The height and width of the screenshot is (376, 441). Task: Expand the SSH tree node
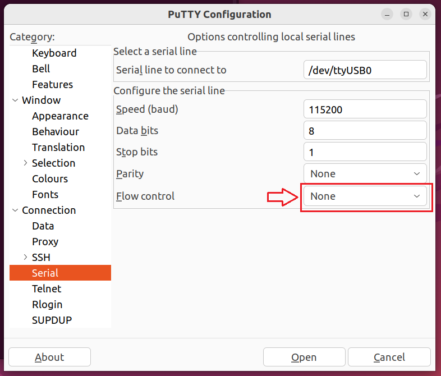(x=25, y=258)
